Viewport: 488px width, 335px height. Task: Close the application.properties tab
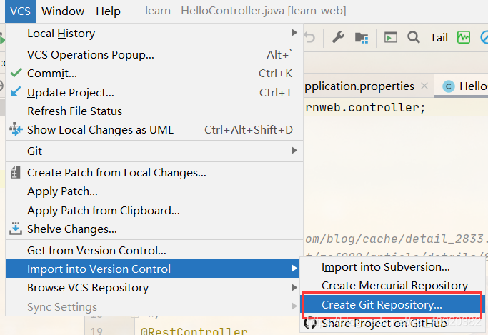424,86
